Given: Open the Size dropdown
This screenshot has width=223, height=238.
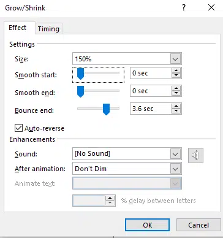Looking at the screenshot, I should pos(175,59).
